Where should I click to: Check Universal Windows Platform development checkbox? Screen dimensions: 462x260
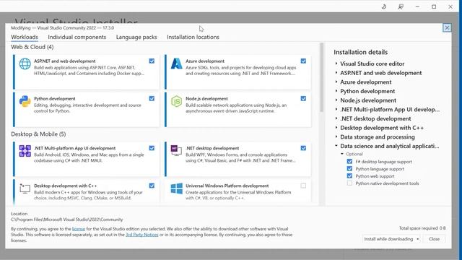click(x=303, y=186)
